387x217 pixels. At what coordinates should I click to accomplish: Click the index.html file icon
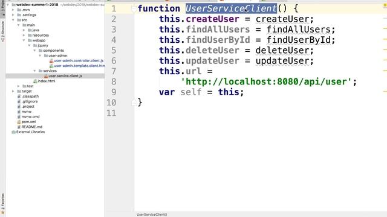[35, 81]
